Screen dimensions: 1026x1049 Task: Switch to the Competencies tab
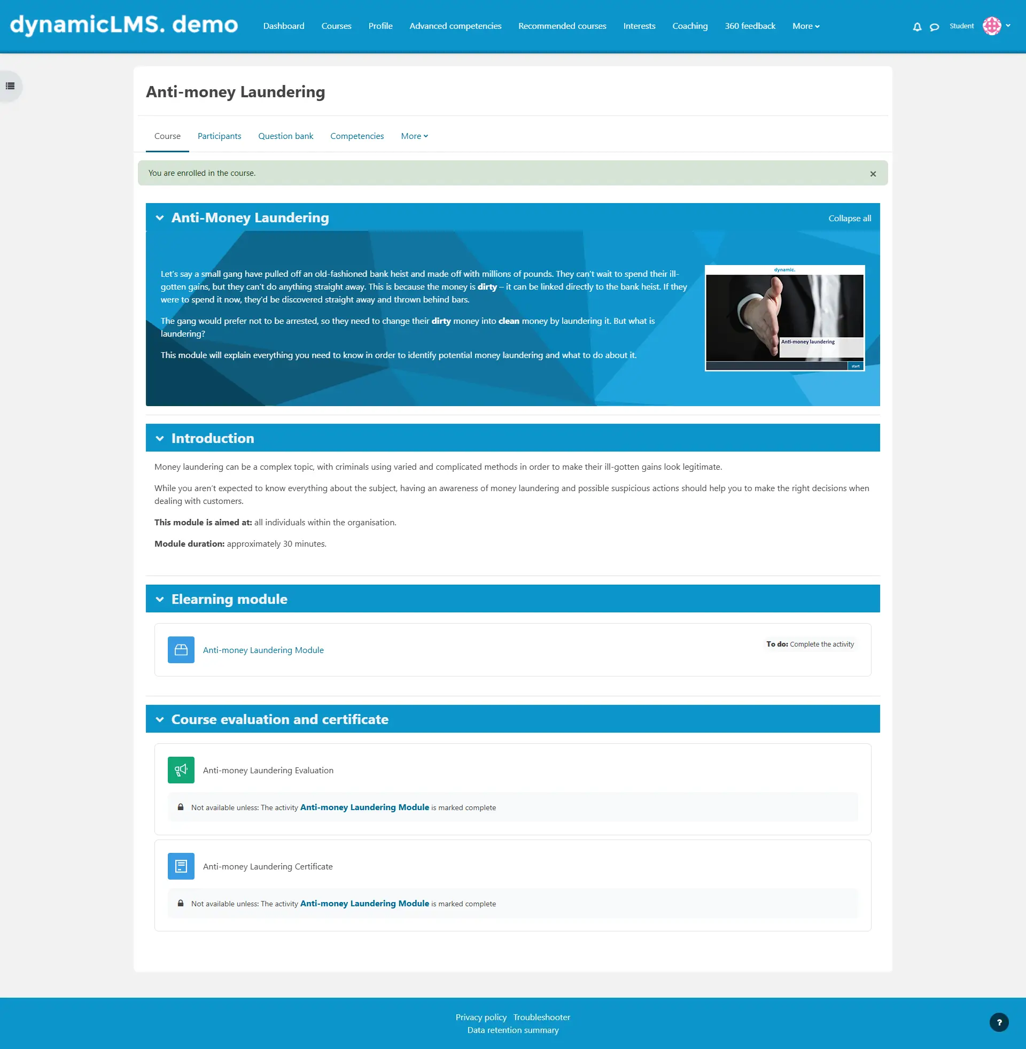tap(357, 136)
